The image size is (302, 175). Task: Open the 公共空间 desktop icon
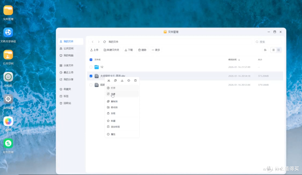click(8, 55)
